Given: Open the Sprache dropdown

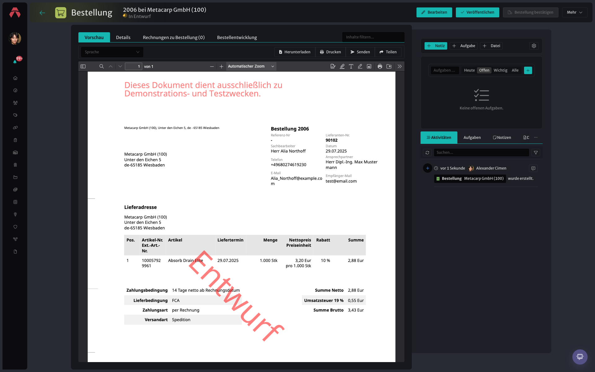Looking at the screenshot, I should (x=112, y=52).
